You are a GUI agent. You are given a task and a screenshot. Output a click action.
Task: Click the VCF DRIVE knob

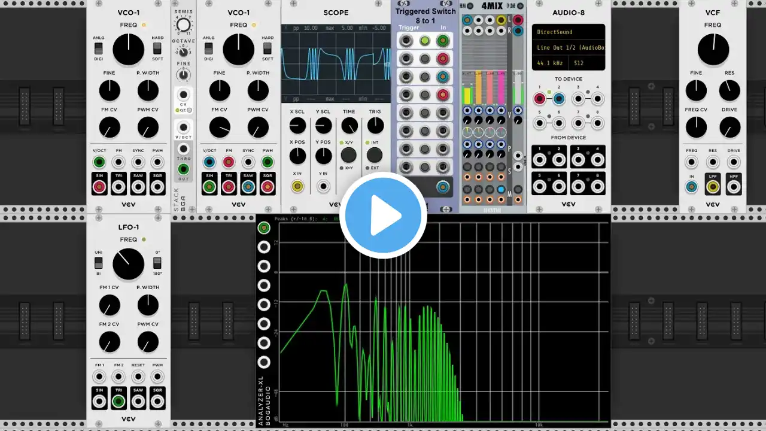coord(729,127)
